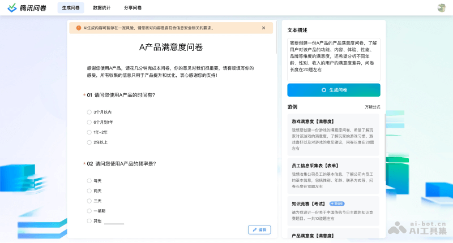
Task: Choose the 2年以上 radio option
Action: point(89,142)
